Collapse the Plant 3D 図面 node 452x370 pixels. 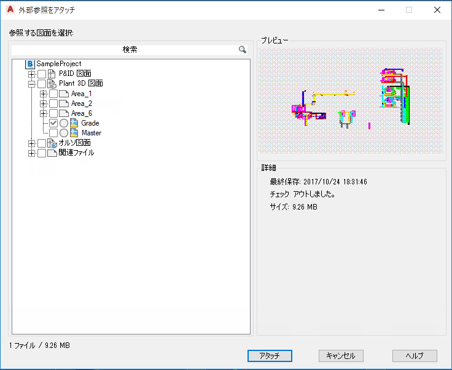point(32,84)
